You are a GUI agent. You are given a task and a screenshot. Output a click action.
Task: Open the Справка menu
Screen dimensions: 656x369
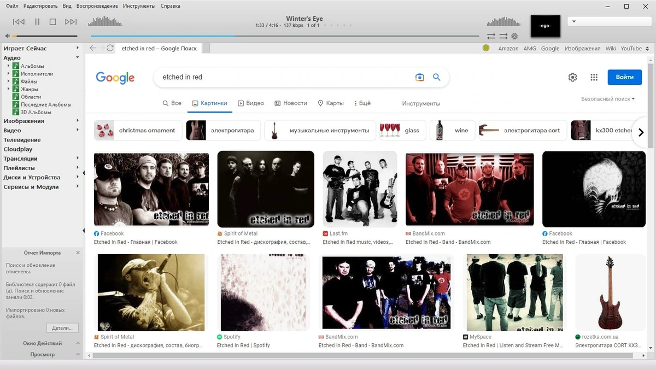coord(171,6)
